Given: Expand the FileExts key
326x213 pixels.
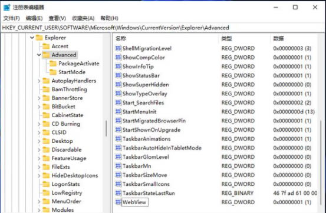Looking at the screenshot, I should (x=39, y=167).
